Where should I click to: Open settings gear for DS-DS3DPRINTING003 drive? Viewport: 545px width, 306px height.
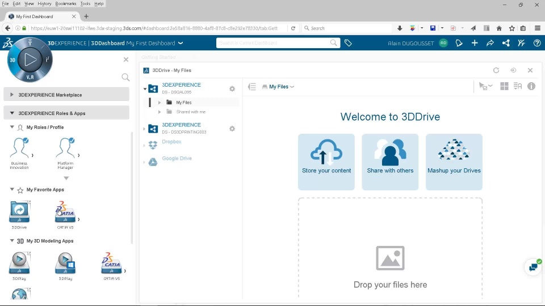(232, 129)
